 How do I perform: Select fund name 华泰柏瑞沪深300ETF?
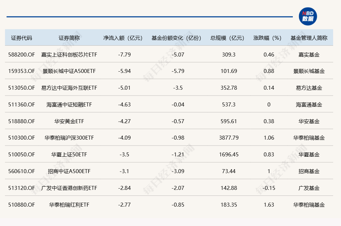(x=69, y=138)
